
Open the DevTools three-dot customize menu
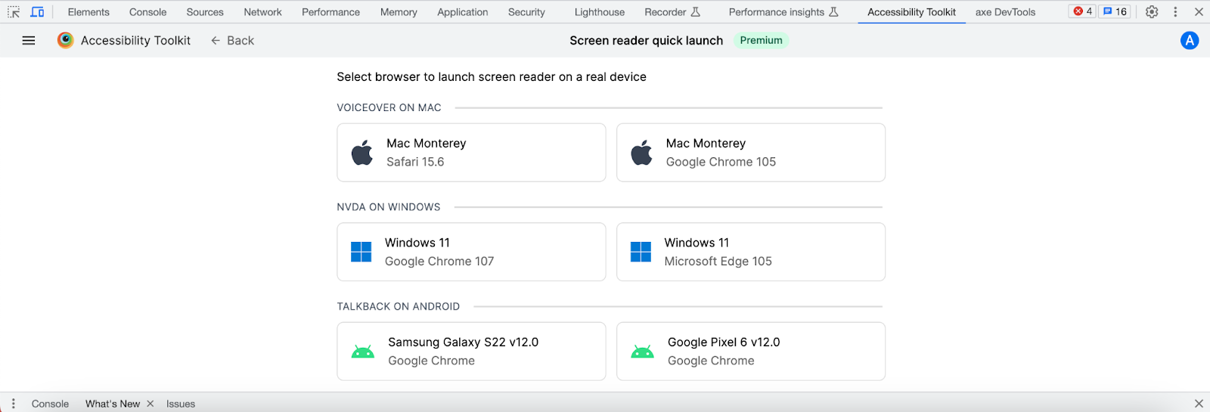1175,12
